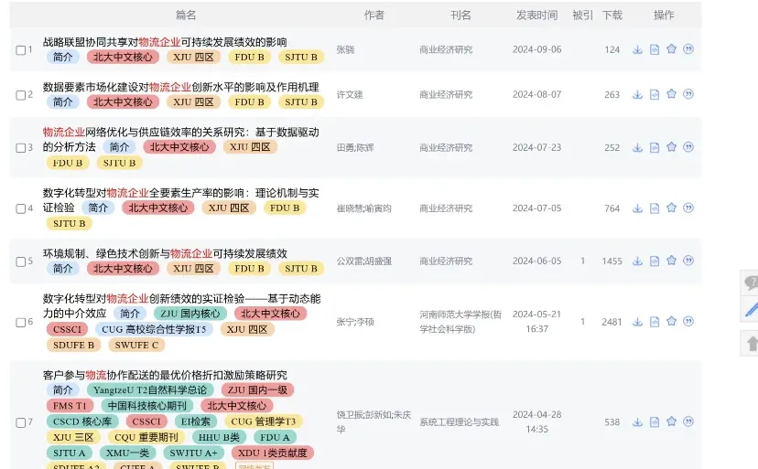Click the ZJU 国内核心 tag in result 6

tap(190, 314)
